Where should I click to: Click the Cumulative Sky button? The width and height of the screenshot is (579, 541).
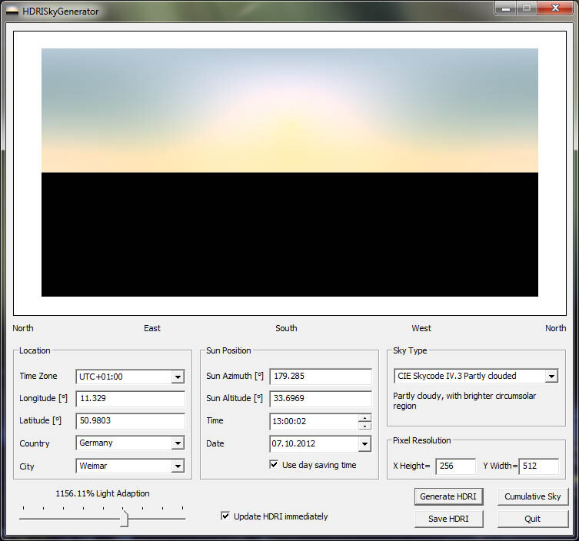(532, 496)
